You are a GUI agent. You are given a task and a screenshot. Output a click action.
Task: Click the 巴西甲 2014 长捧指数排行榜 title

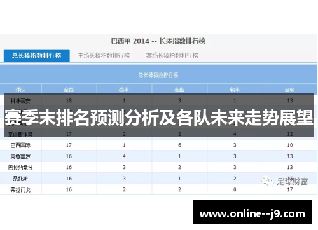(158, 41)
